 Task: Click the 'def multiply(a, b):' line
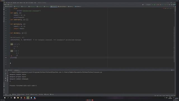click(18, 24)
